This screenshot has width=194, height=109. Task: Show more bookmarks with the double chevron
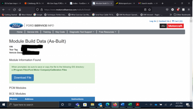click(171, 15)
